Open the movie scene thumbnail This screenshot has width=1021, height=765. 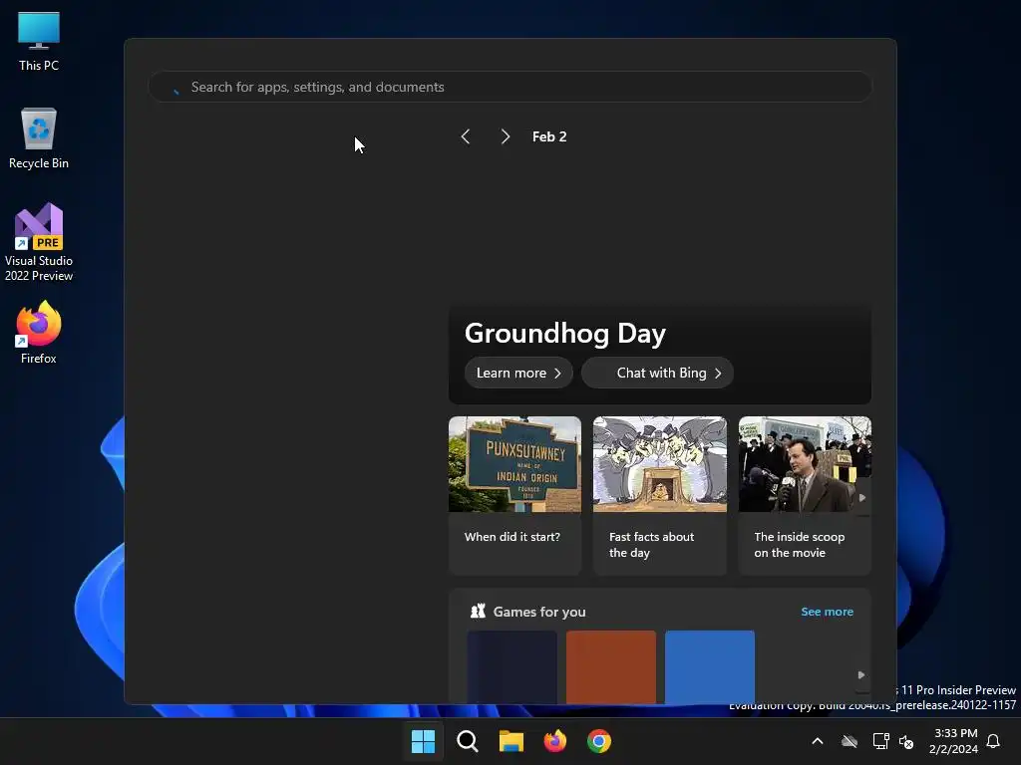pyautogui.click(x=805, y=464)
